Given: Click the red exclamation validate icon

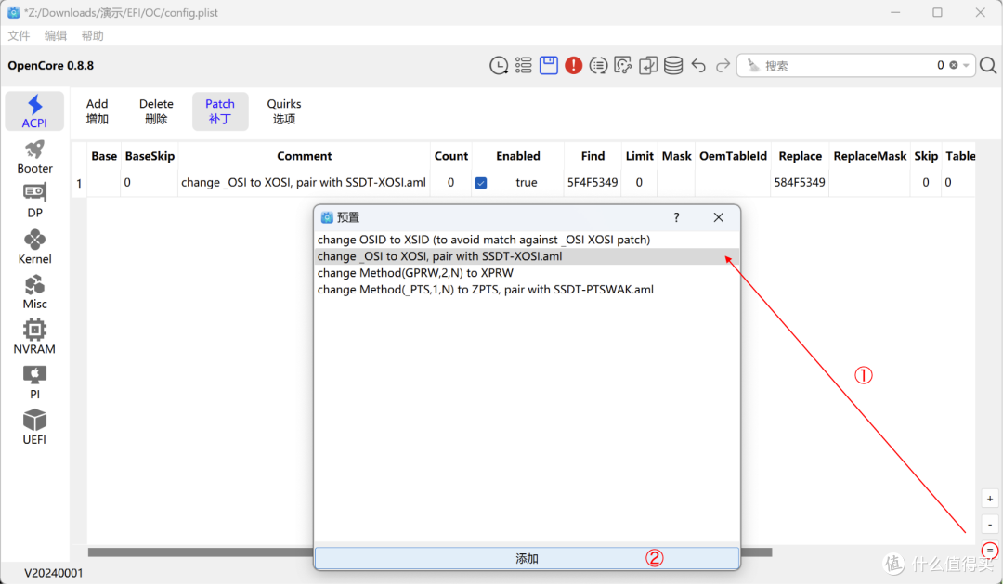Looking at the screenshot, I should click(574, 65).
